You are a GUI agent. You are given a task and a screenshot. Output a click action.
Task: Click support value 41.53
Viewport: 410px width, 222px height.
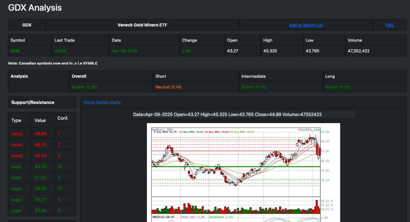tap(40, 178)
